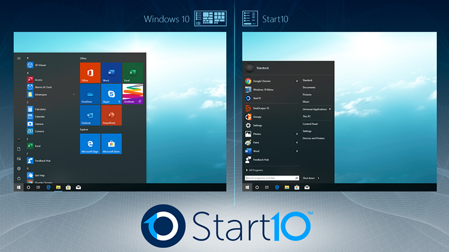Expand the Word submenu arrow in Start10
Image resolution: width=449 pixels, height=252 pixels.
(297, 151)
